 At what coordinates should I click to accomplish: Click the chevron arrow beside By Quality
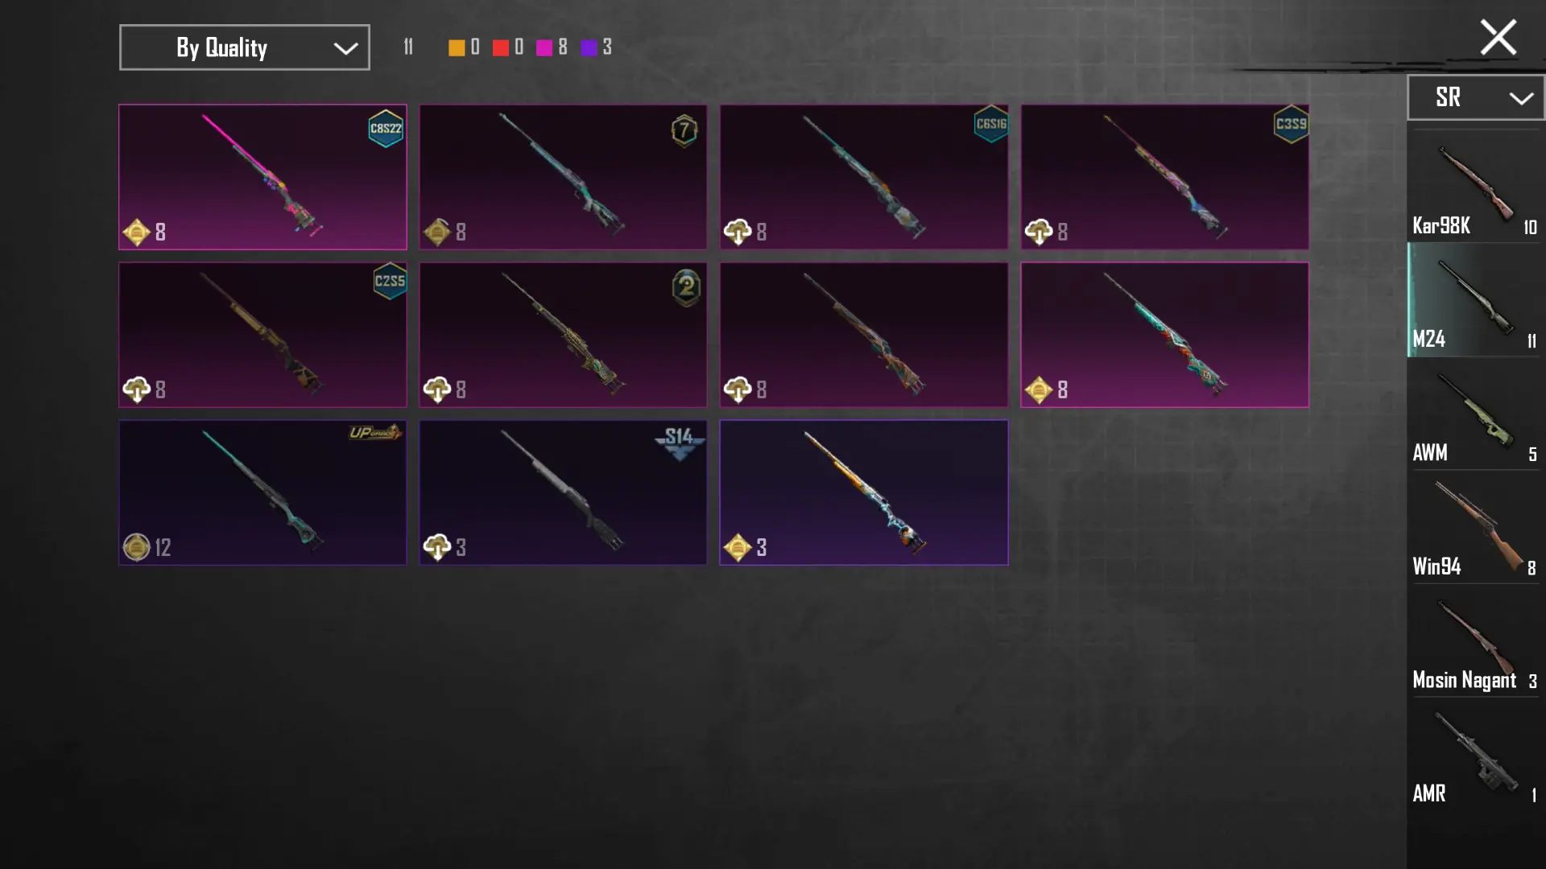coord(345,48)
